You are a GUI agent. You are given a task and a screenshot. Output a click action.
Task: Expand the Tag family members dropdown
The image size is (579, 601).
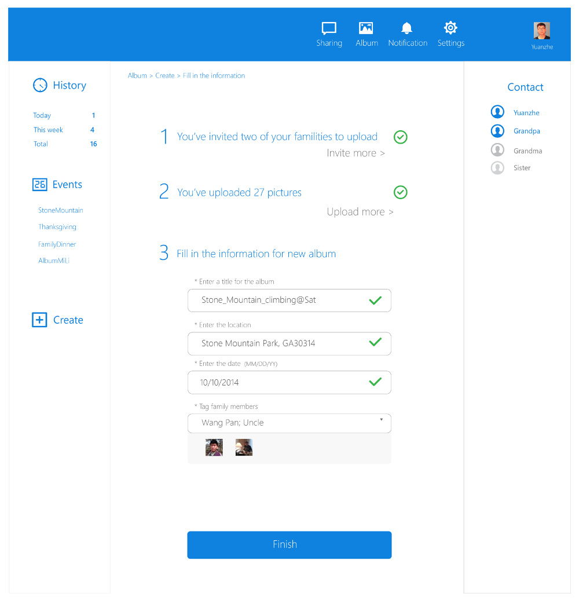tap(381, 419)
